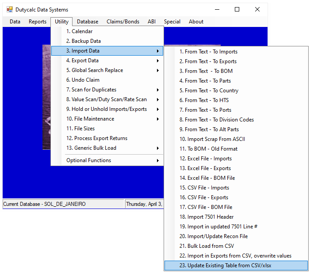This screenshot has height=273, width=310.
Task: Select 9. From Text - To Alt Parts
Action: click(236, 129)
